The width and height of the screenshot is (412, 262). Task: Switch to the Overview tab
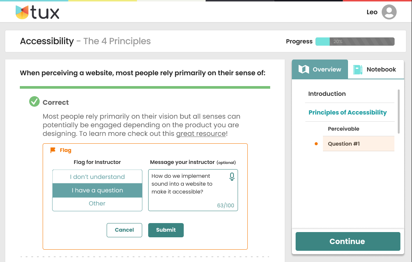tap(320, 69)
